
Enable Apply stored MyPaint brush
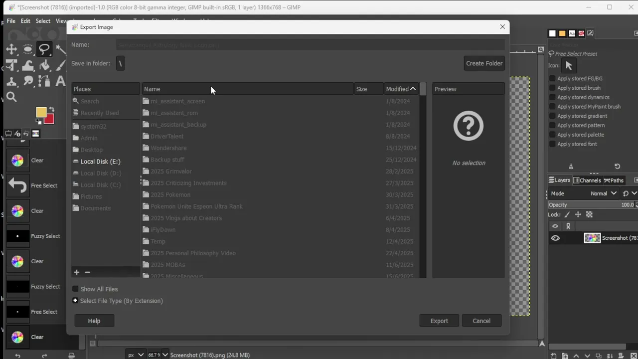pos(552,107)
